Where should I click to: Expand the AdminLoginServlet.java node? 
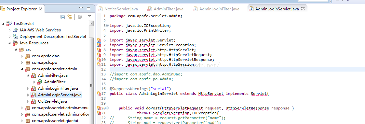click(x=28, y=95)
